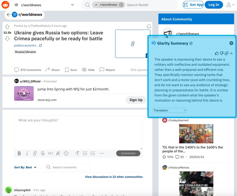
Task: Downvote the Ukraine Crimea post
Action: pyautogui.click(x=7, y=39)
